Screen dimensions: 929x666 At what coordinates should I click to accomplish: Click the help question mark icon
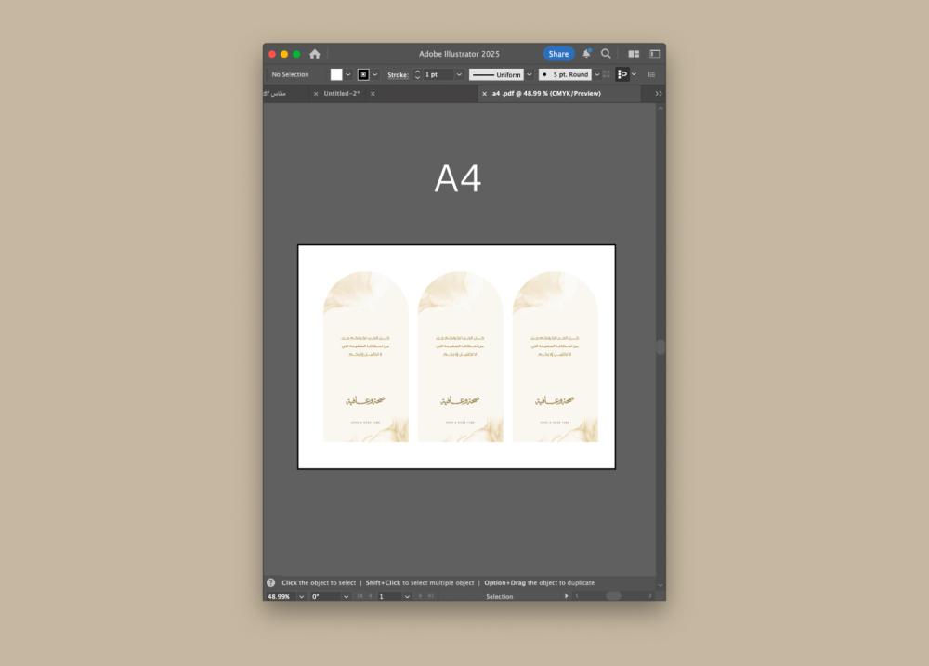(x=271, y=583)
